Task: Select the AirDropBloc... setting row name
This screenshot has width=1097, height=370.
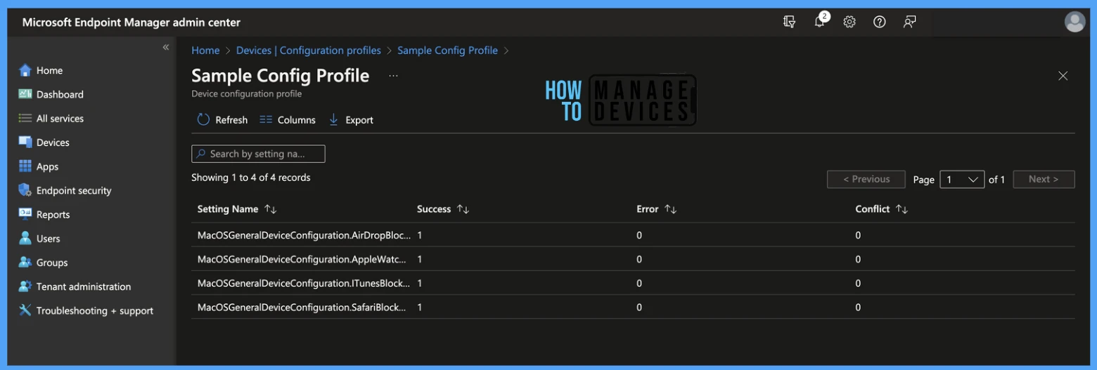Action: (x=304, y=235)
